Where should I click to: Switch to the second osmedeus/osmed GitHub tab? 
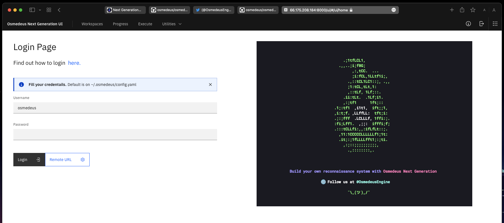258,10
